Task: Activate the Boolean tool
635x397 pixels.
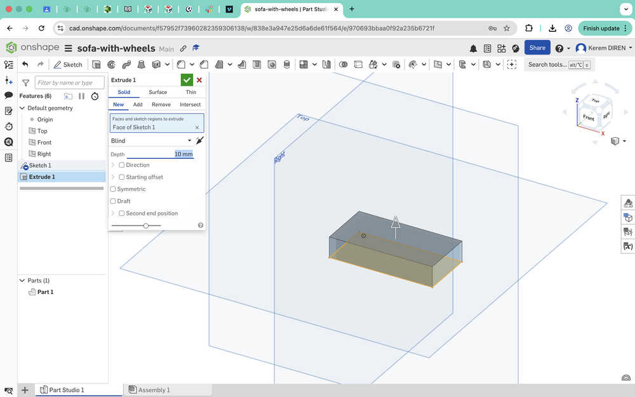Action: pyautogui.click(x=344, y=64)
